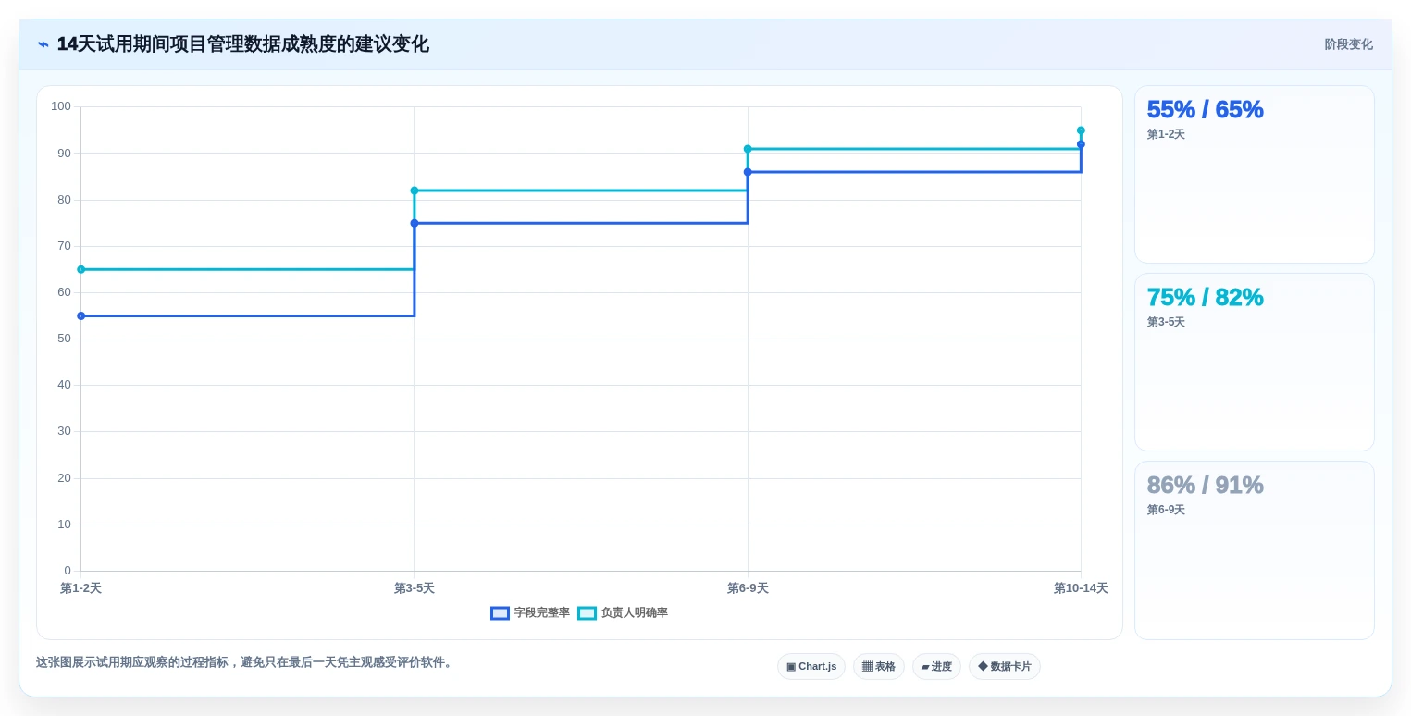1411x716 pixels.
Task: Click the 第3-5天 caption in second card
Action: click(x=1166, y=322)
